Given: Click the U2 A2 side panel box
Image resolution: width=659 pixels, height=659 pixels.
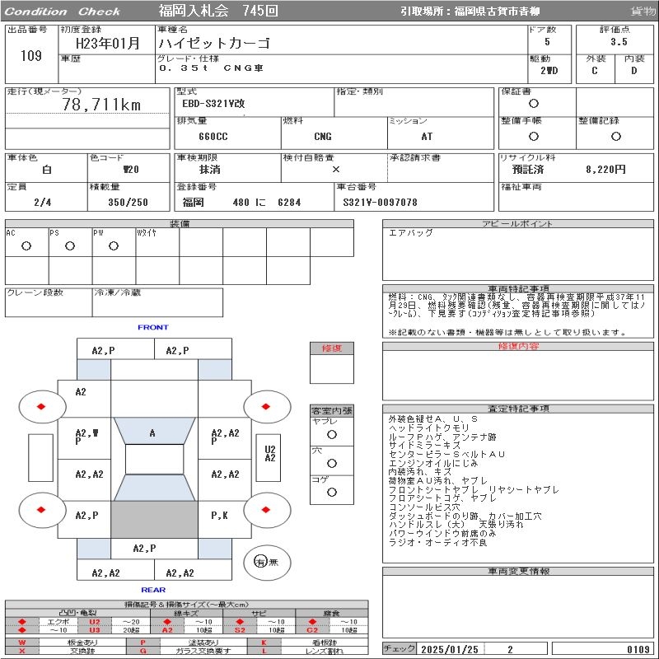Looking at the screenshot, I should click(269, 454).
